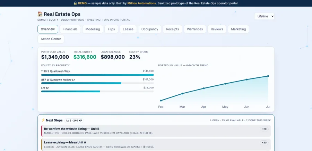Click the Apr data point on trend chart
Screen dimensions: 312x151
pyautogui.click(x=204, y=88)
